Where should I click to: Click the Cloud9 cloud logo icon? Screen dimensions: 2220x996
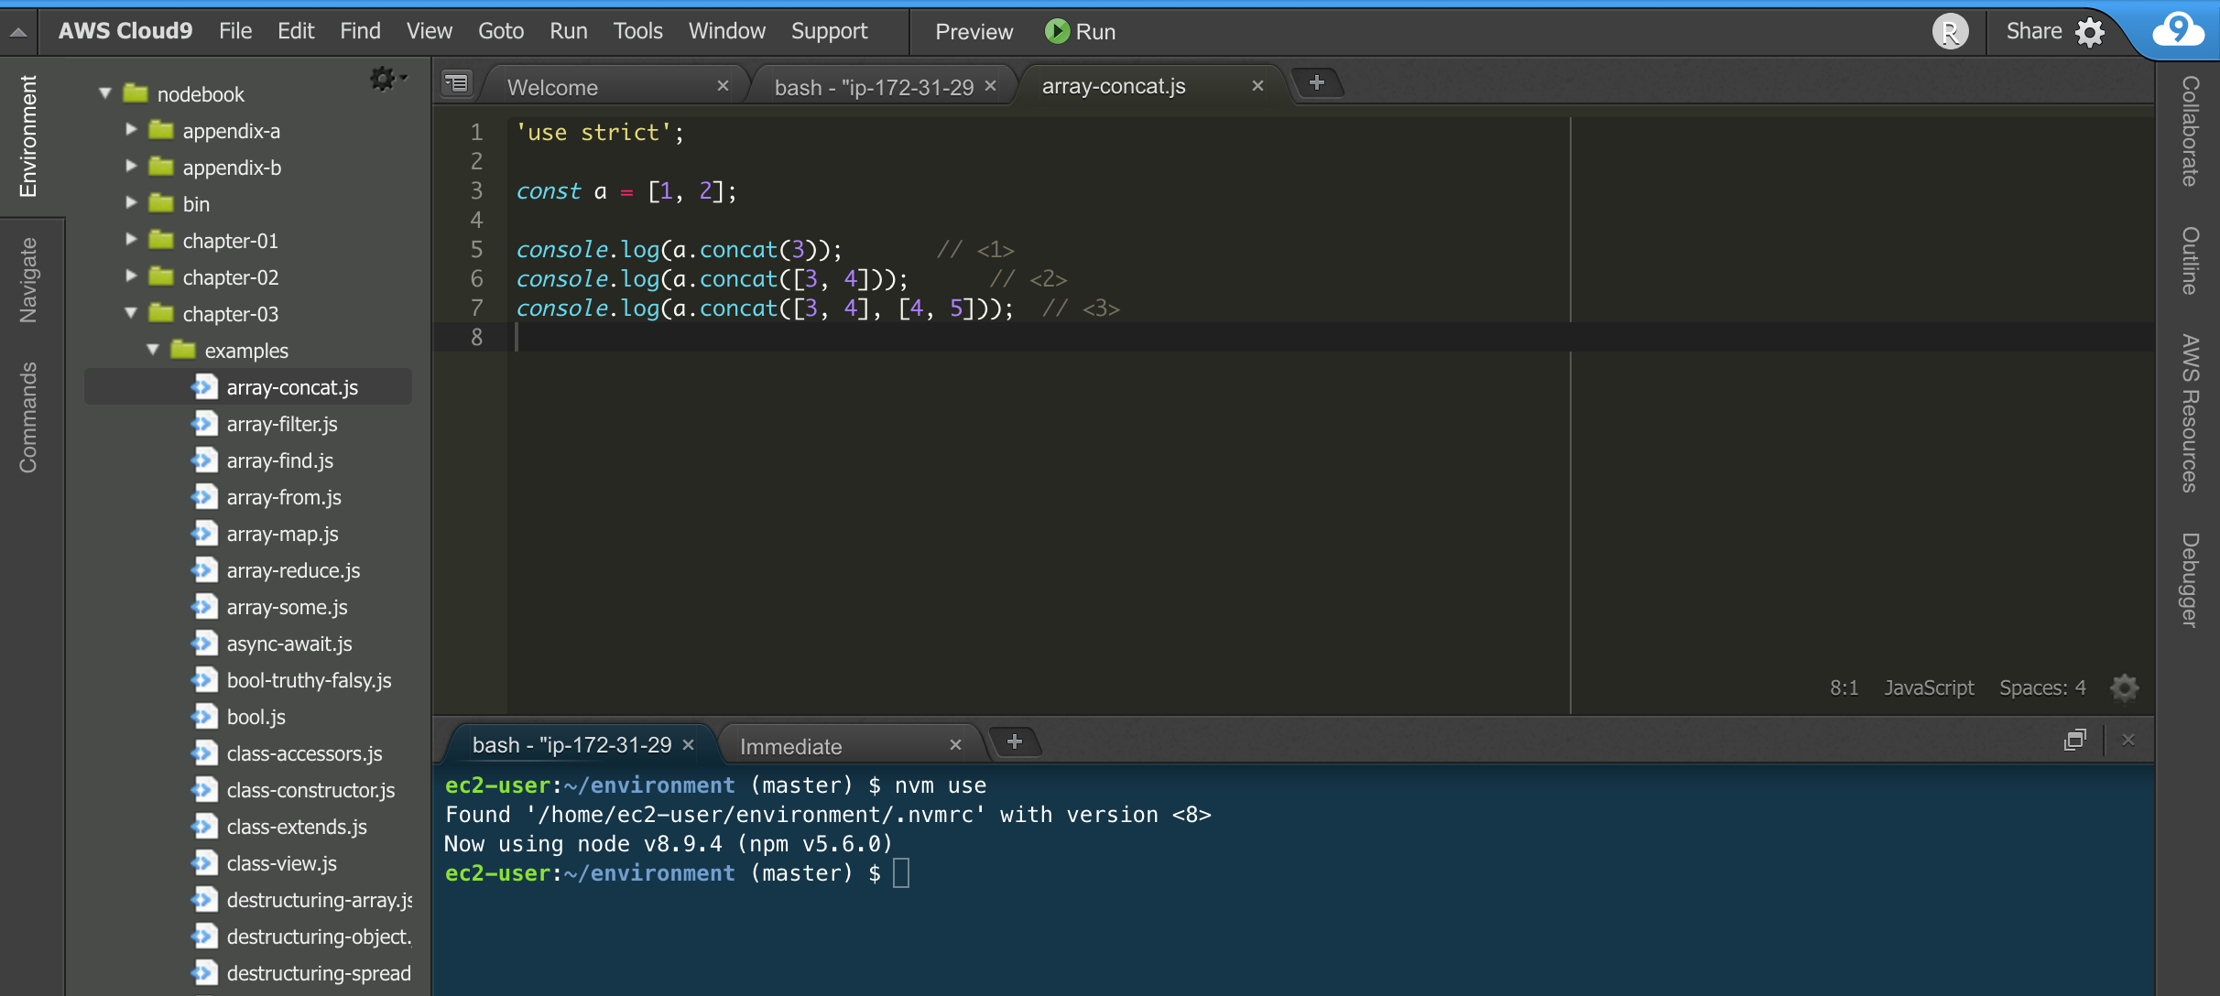pos(2178,30)
